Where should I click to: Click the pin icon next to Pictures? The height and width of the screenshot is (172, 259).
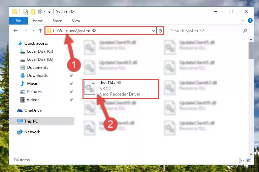point(71,92)
